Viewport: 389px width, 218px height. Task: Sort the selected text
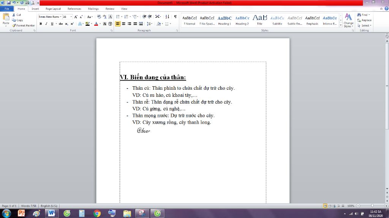pos(167,17)
